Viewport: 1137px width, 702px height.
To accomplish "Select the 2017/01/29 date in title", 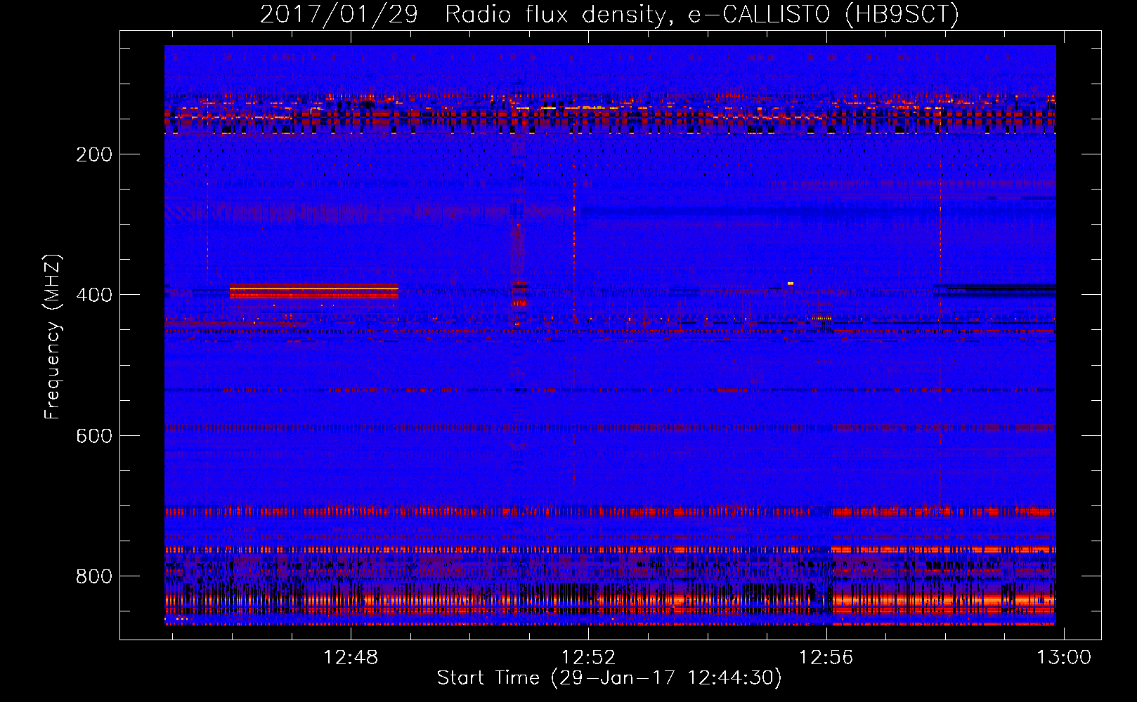I will (x=339, y=14).
